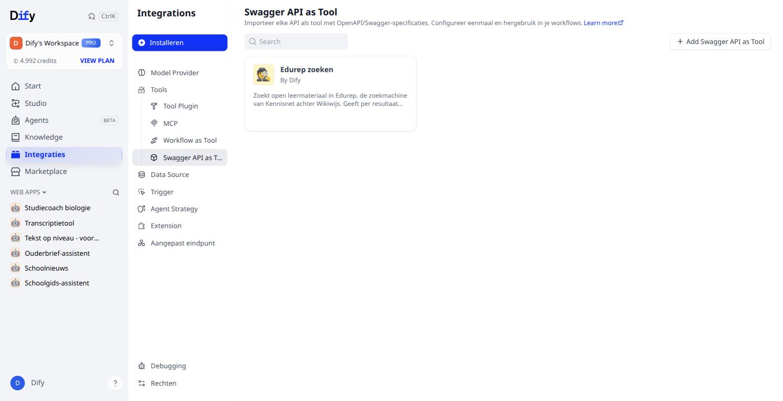The width and height of the screenshot is (783, 401).
Task: Open the VIEW PLAN link
Action: (x=97, y=60)
